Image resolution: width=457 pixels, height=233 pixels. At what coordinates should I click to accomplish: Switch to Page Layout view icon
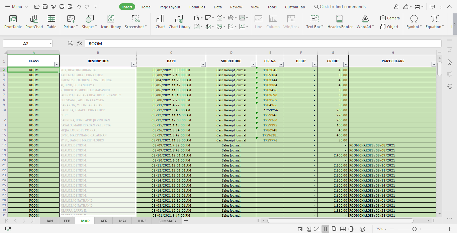[x=334, y=229]
